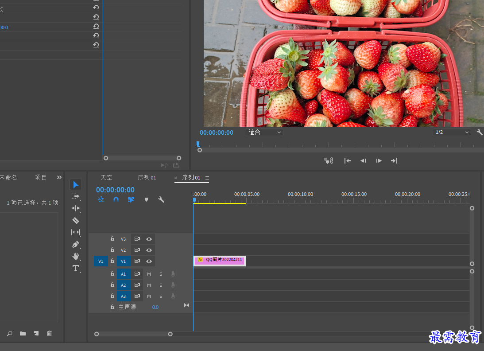Image resolution: width=484 pixels, height=351 pixels.
Task: Click export icon in effect controls footer
Action: point(176,165)
